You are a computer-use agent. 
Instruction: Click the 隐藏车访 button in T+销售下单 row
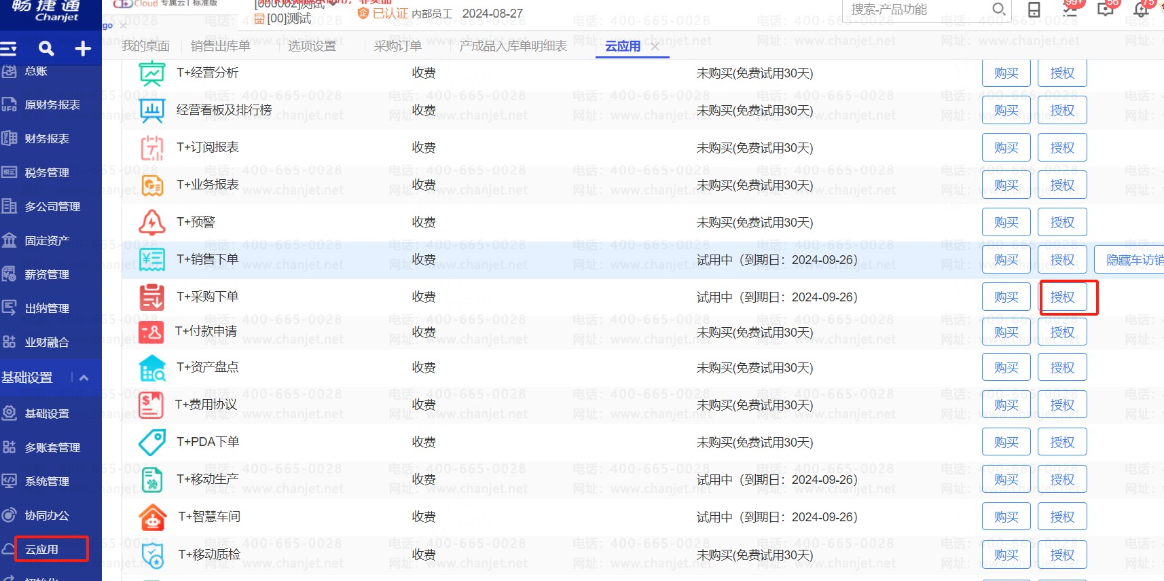[x=1129, y=260]
